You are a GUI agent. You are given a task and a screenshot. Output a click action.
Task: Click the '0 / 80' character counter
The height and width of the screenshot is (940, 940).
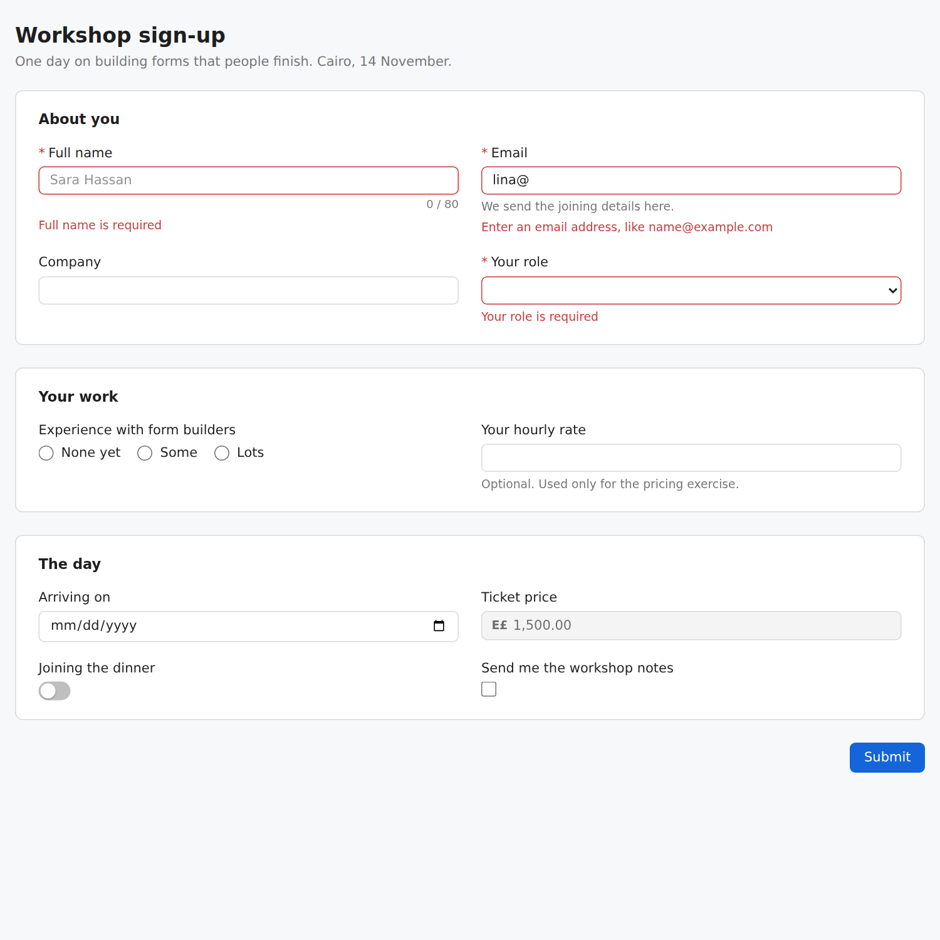tap(442, 204)
